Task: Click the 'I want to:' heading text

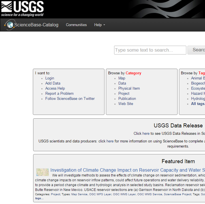Action: click(x=43, y=73)
